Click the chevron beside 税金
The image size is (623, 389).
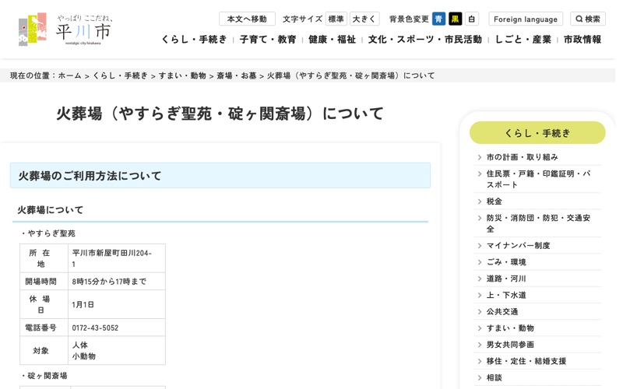[x=480, y=202]
